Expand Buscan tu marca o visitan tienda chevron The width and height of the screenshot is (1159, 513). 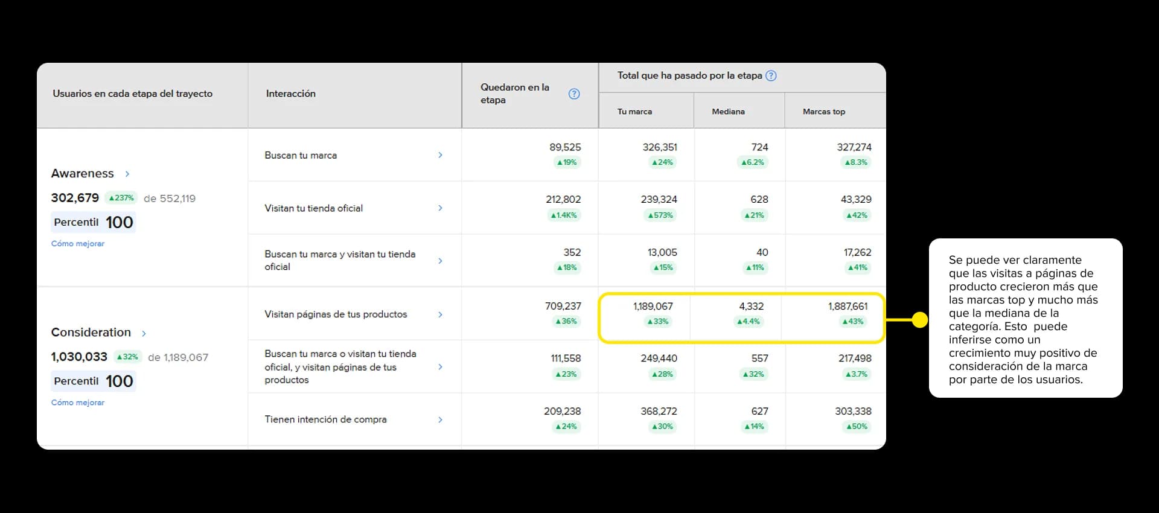[x=440, y=367]
